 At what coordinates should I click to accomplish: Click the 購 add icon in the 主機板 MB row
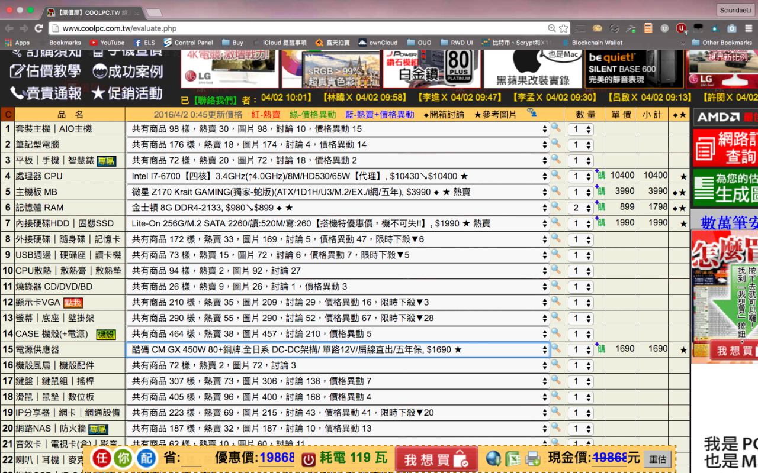[600, 192]
